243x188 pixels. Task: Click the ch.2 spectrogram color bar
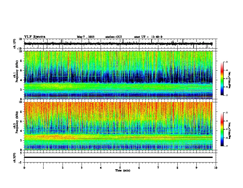pyautogui.click(x=222, y=129)
